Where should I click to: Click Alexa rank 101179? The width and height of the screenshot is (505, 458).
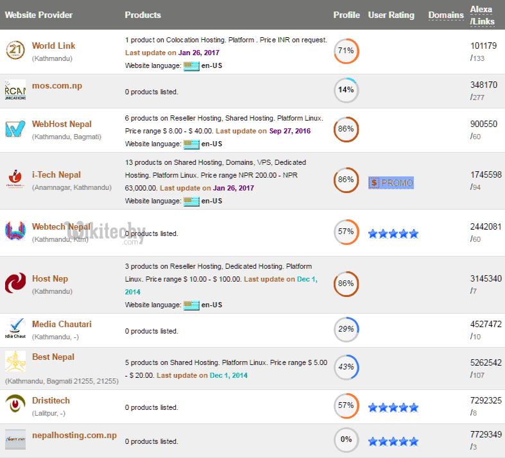coord(483,46)
